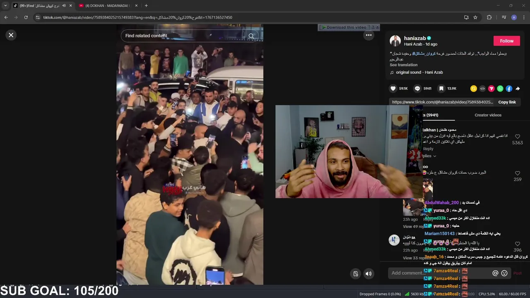
Task: Click See translation under the caption
Action: pos(403,65)
